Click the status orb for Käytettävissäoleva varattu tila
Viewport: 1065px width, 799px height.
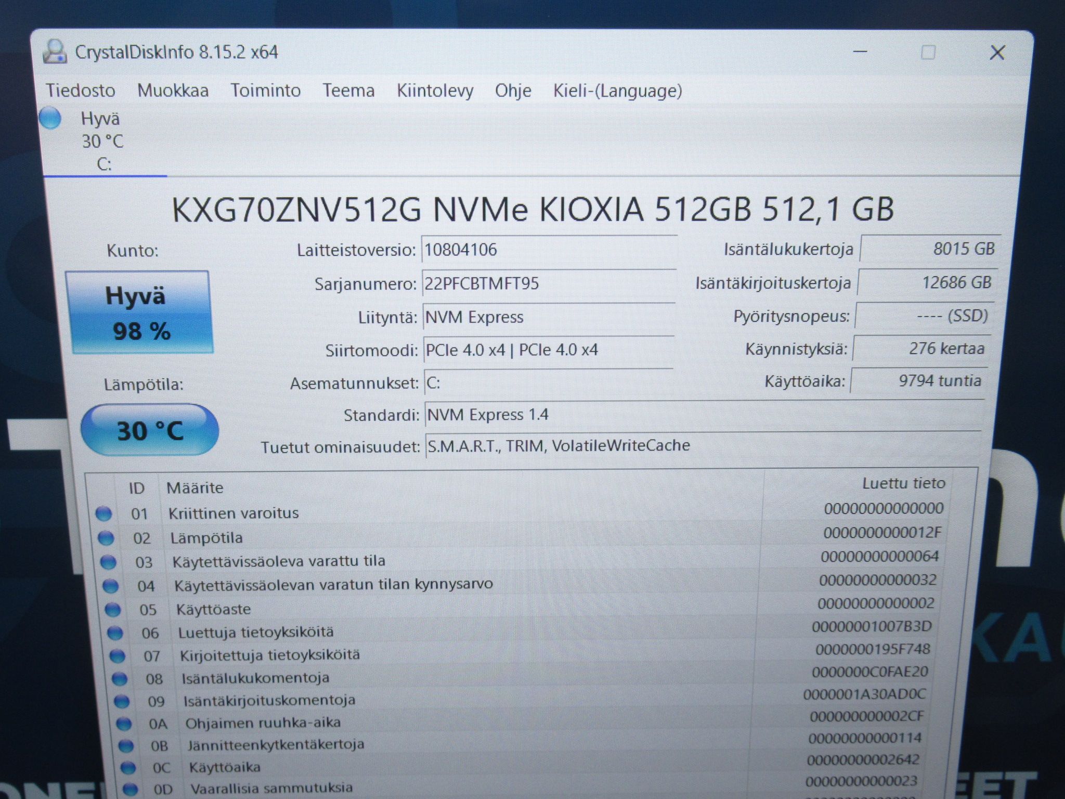coord(108,562)
